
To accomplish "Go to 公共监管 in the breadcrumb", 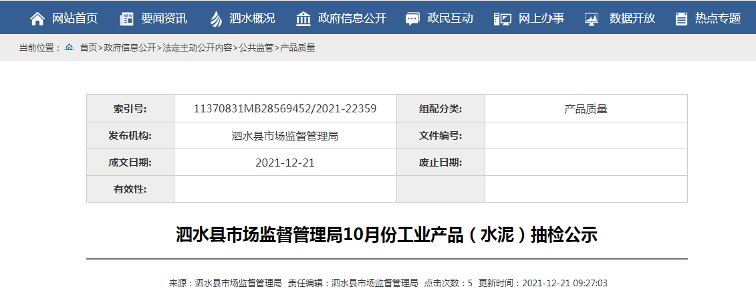I will click(x=256, y=47).
